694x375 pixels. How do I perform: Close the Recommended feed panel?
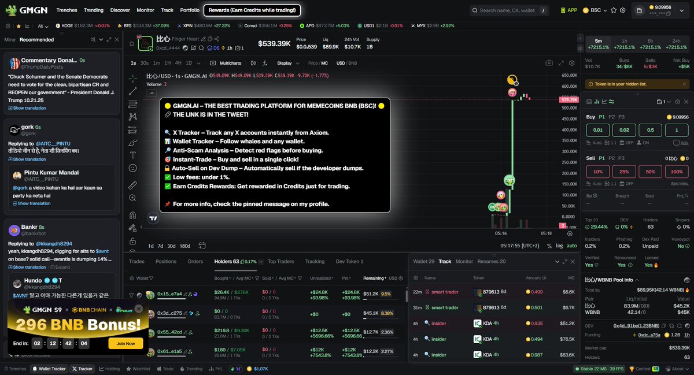(x=116, y=39)
